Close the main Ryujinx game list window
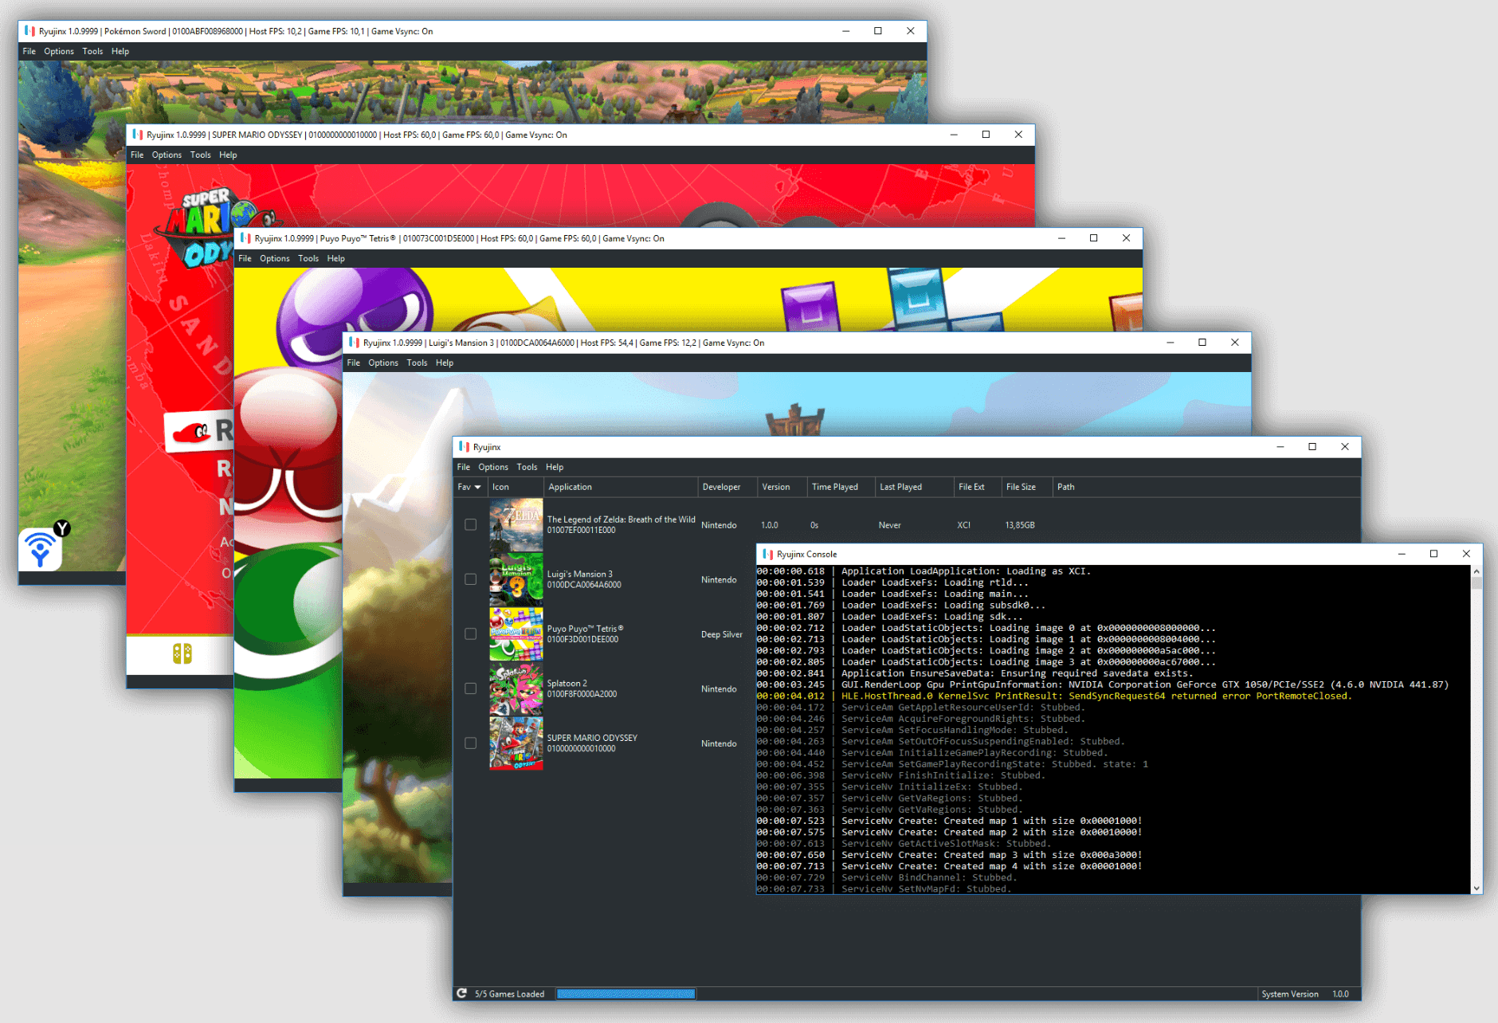 (x=1345, y=447)
